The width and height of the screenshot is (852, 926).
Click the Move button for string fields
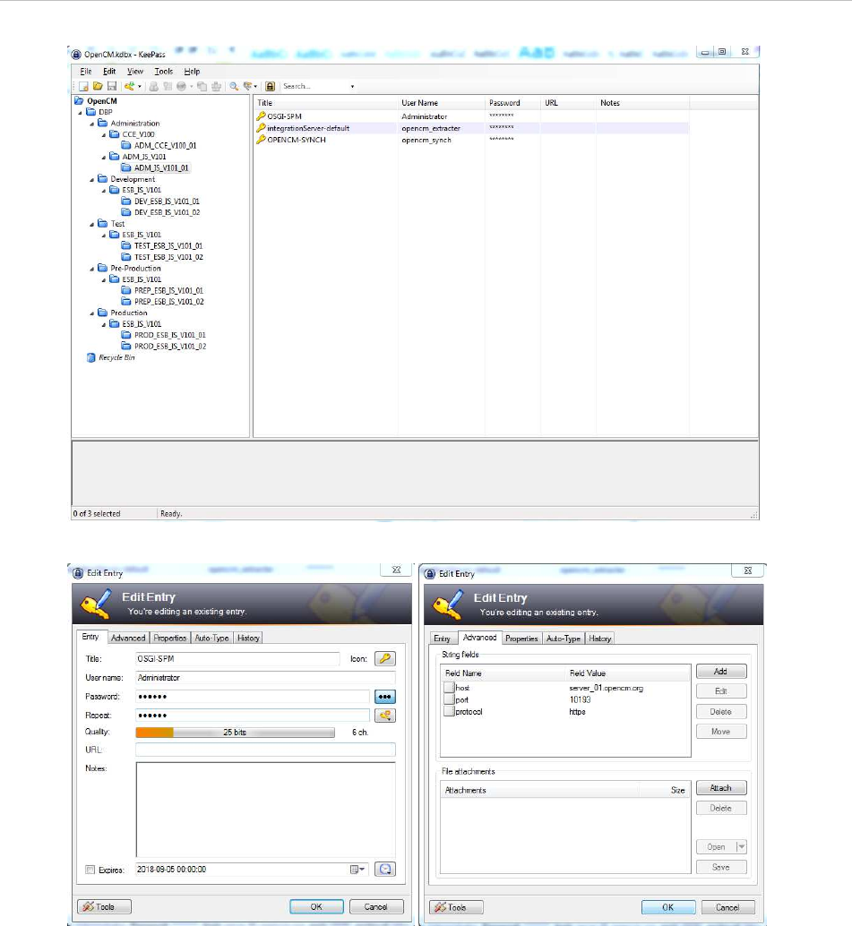point(721,732)
